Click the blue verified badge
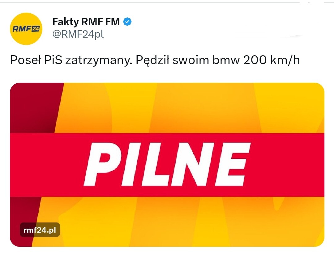The image size is (334, 253). pos(128,22)
